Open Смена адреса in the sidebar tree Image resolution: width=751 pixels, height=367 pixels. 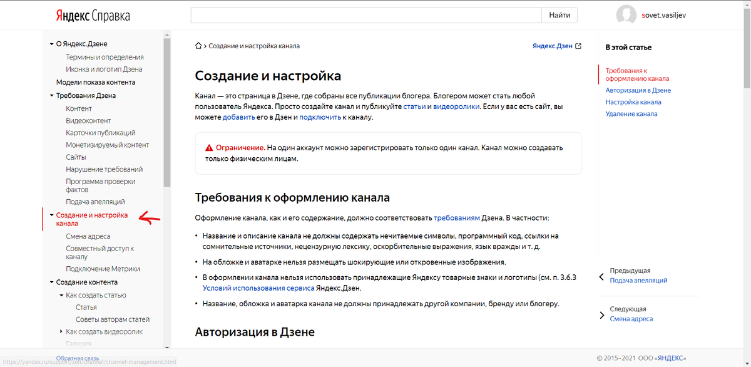click(88, 236)
